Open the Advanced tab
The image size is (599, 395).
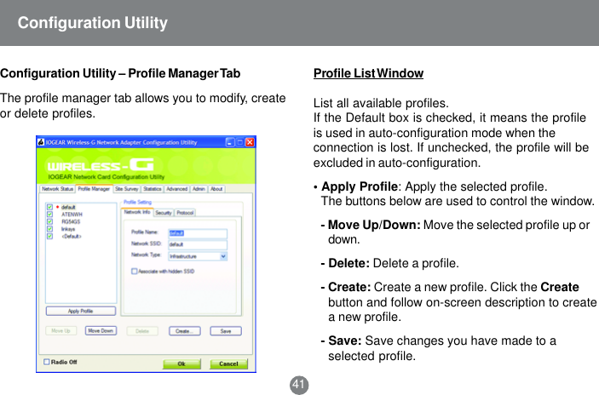[177, 189]
